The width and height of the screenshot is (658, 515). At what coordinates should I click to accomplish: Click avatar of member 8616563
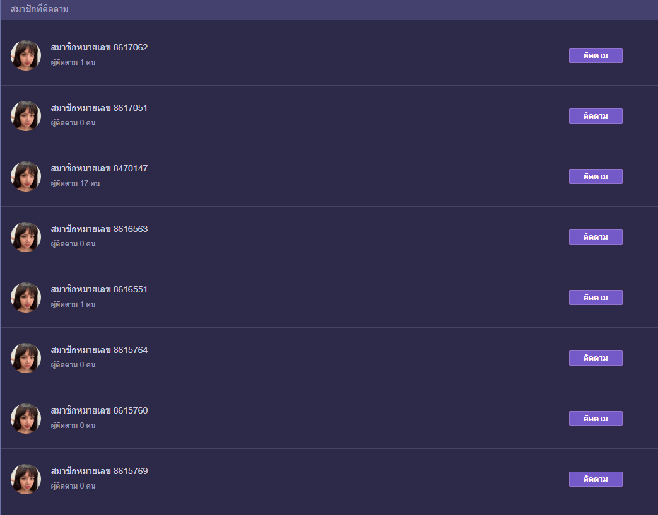(x=26, y=237)
